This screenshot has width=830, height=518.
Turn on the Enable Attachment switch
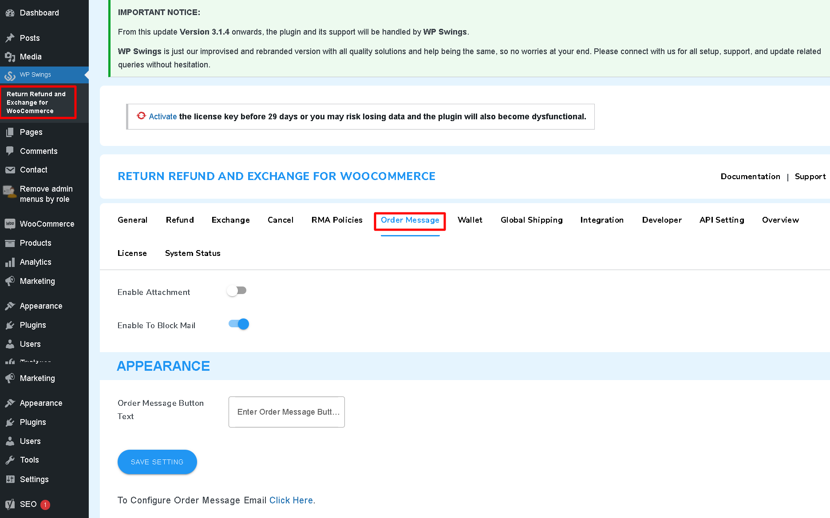(x=237, y=291)
